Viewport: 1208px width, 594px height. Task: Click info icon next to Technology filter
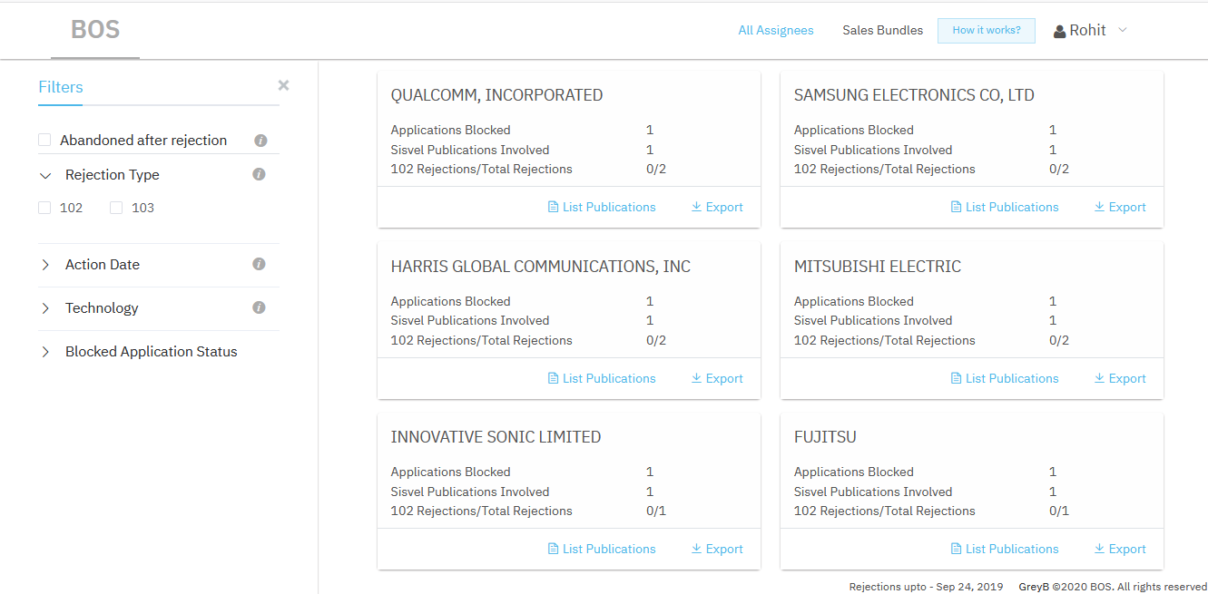[x=259, y=307]
